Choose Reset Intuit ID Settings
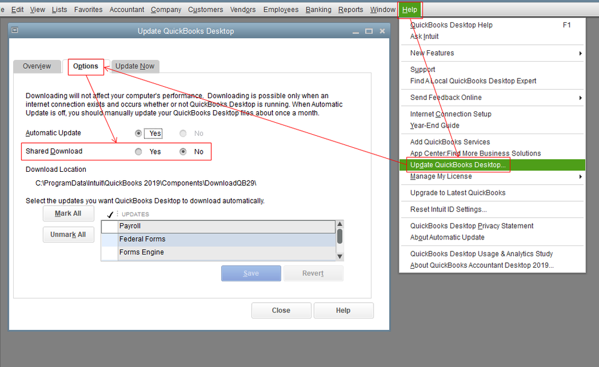The image size is (599, 367). tap(492, 210)
